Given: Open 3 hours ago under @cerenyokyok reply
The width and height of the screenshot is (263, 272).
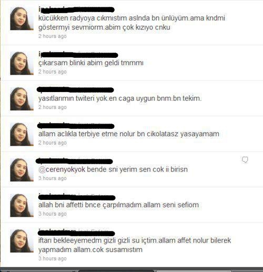Looking at the screenshot, I should (53, 178).
